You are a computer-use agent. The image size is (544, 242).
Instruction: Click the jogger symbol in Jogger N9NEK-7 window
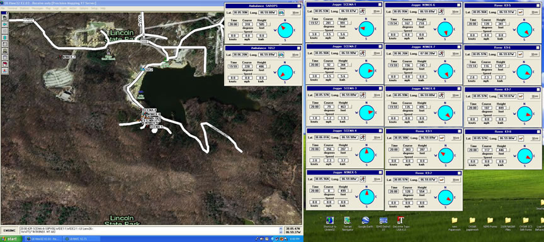441,53
